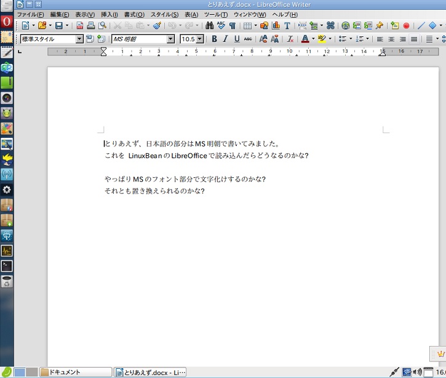The height and width of the screenshot is (378, 446).
Task: Open the 挿入(I) menu
Action: click(110, 15)
